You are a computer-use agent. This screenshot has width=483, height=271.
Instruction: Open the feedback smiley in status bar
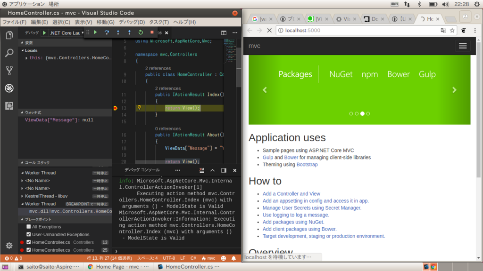point(224,258)
